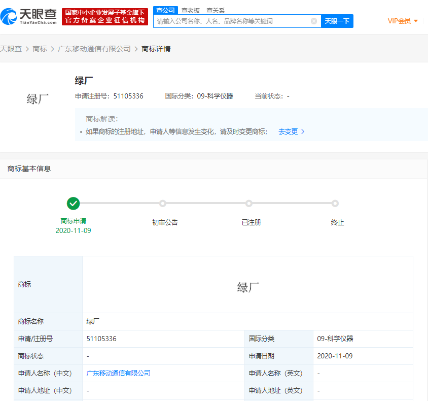
Task: Select the 查公司 search tab
Action: point(165,10)
